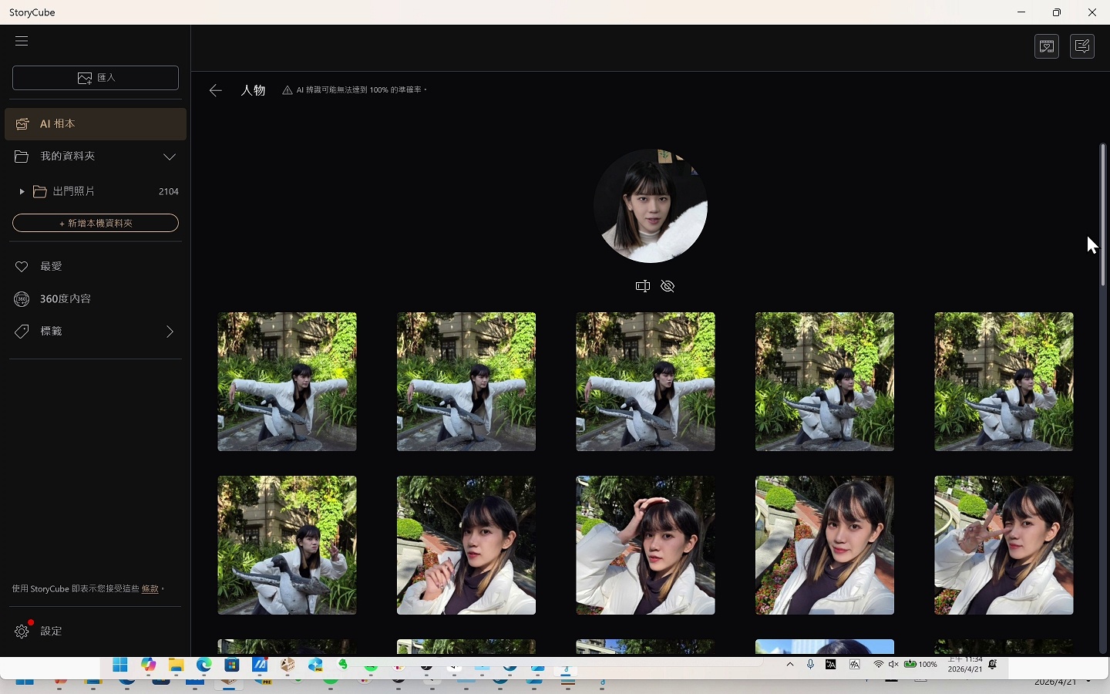Click the microphone tray icon
Image resolution: width=1110 pixels, height=694 pixels.
(810, 664)
